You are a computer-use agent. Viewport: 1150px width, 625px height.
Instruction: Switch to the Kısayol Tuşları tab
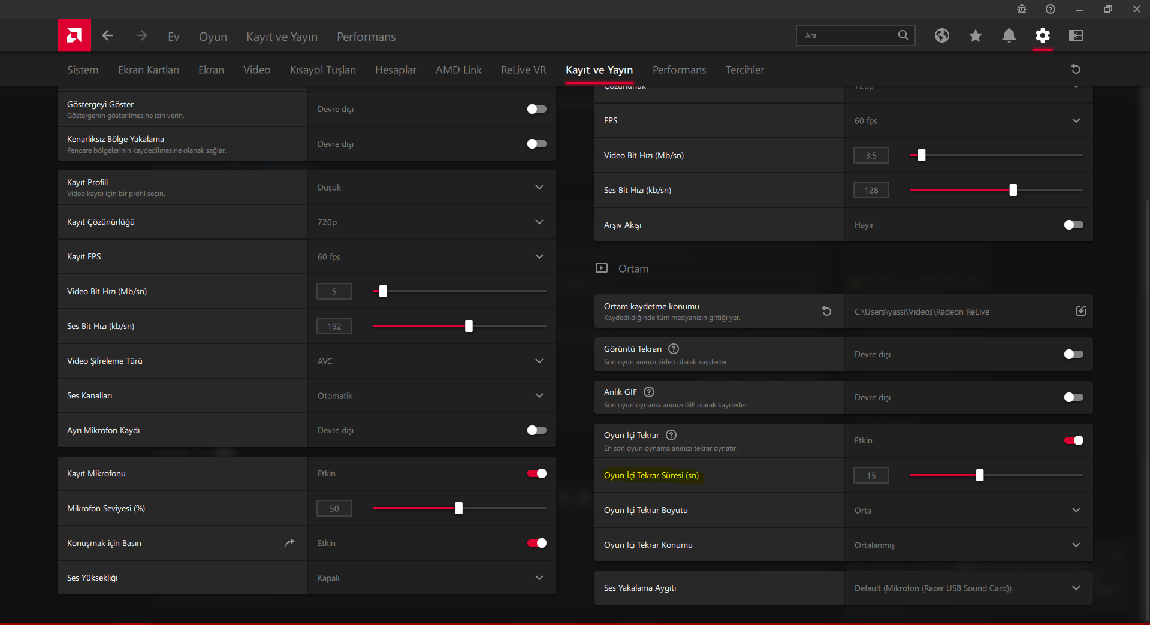tap(322, 70)
